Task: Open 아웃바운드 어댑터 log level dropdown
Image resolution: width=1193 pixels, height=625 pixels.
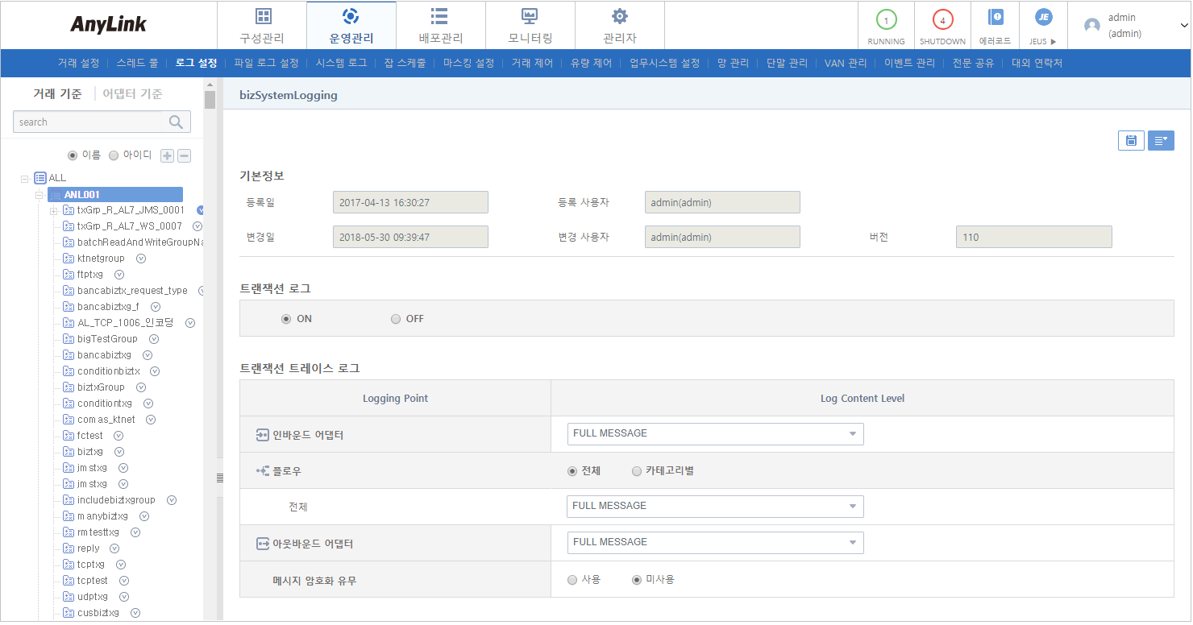Action: (x=715, y=543)
